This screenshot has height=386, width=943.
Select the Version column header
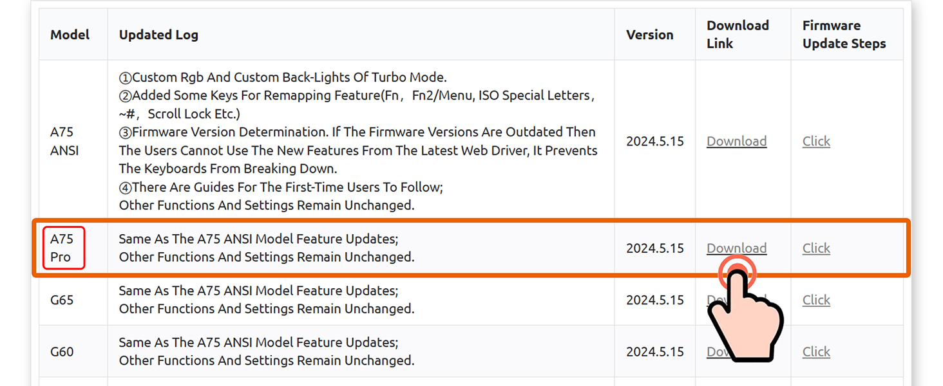649,35
